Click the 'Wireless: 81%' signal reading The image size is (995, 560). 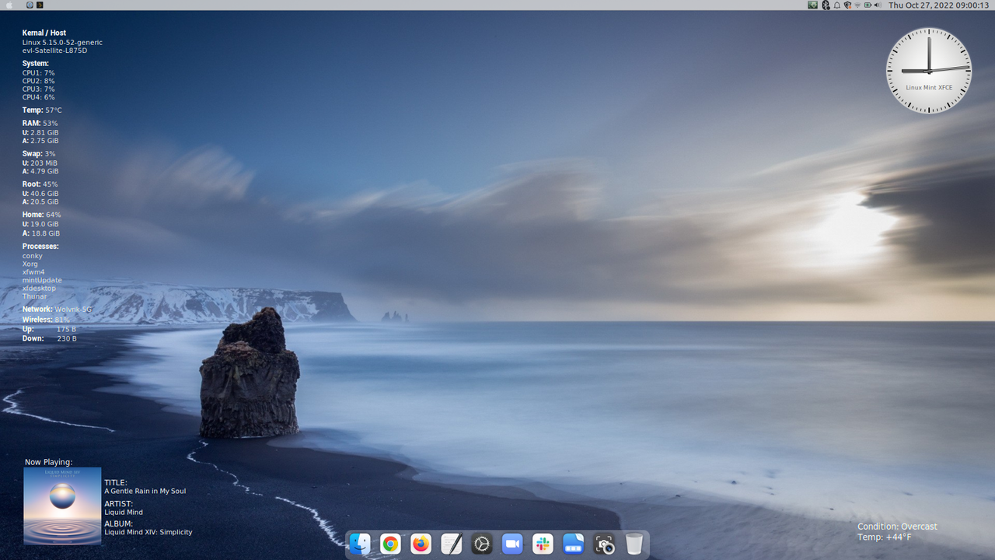pos(46,320)
